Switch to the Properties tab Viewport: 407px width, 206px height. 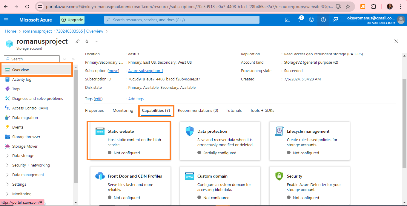point(94,110)
